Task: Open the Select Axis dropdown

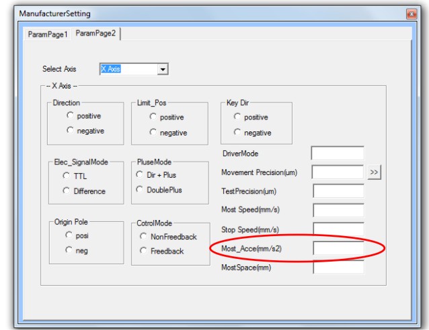Action: coord(162,69)
